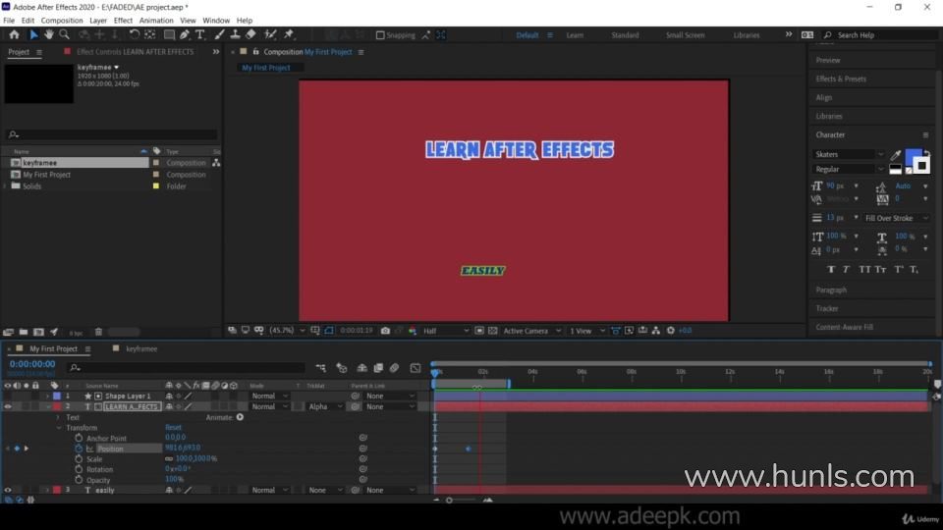Select the Puppet Pin tool
The height and width of the screenshot is (530, 943).
(x=289, y=35)
